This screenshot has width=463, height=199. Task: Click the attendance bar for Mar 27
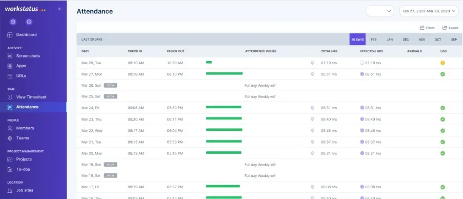pos(224,73)
